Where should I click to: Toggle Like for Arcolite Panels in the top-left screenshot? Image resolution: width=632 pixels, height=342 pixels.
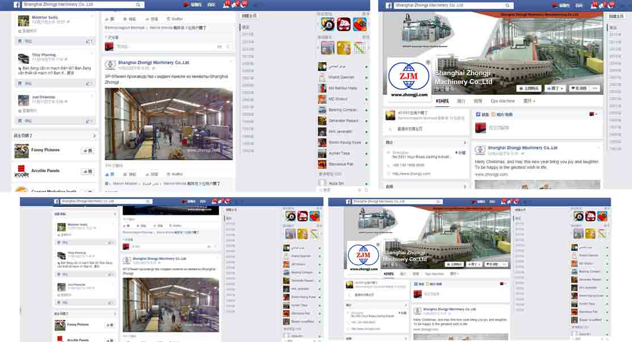click(x=87, y=171)
